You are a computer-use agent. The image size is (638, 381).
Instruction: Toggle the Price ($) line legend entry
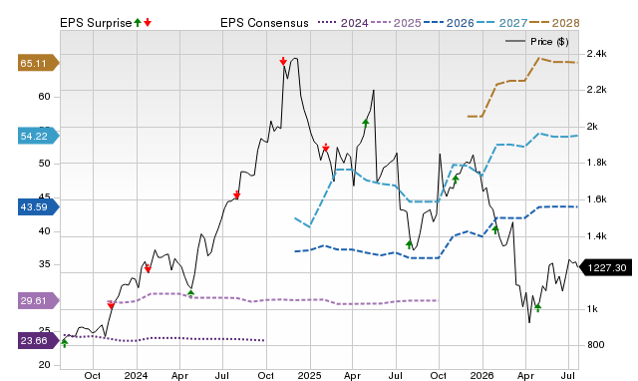pos(536,42)
